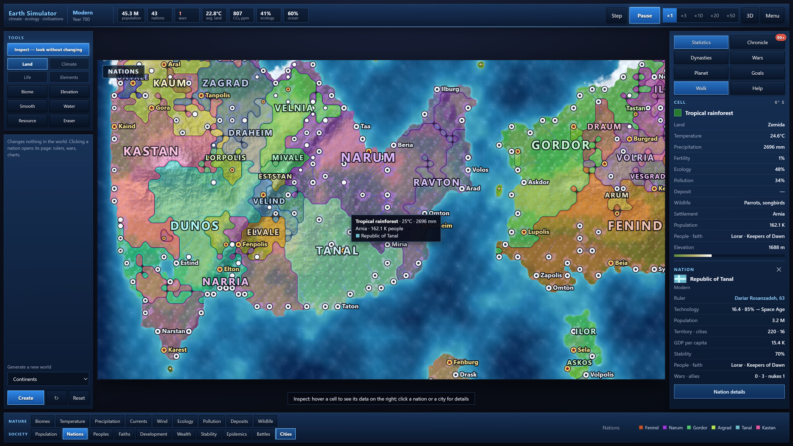Click the Aral capital star marker
This screenshot has height=446, width=793.
pos(164,64)
